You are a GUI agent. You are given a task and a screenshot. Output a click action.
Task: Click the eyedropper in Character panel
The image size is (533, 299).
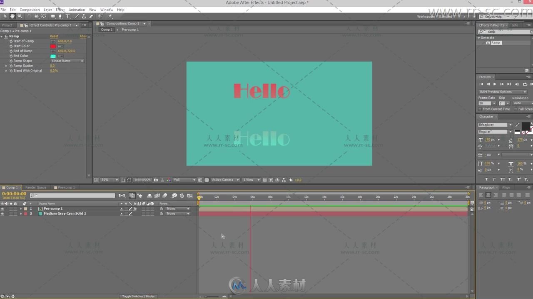(517, 125)
